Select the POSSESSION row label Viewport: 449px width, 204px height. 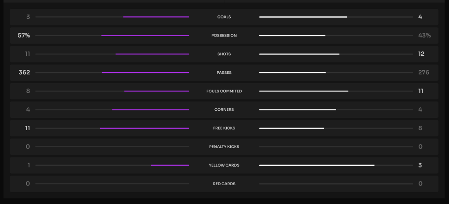tap(224, 36)
